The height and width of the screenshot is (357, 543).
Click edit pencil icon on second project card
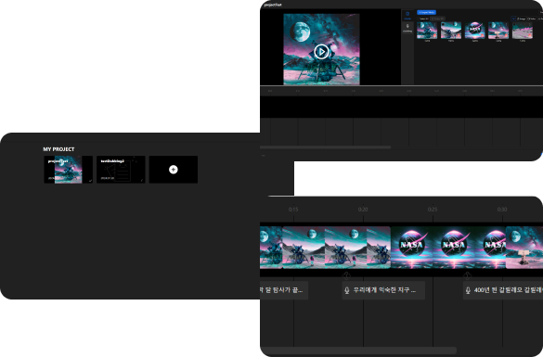point(142,180)
